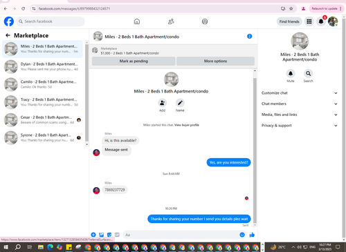Click 'Thanks for sharing your number' message
346x252 pixels.
click(x=199, y=219)
